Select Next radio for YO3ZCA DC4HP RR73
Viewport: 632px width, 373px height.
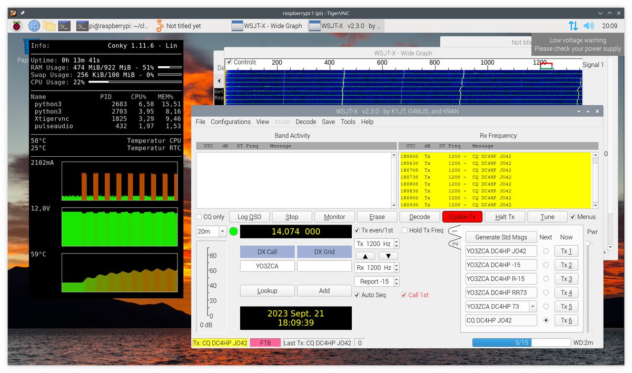(547, 293)
